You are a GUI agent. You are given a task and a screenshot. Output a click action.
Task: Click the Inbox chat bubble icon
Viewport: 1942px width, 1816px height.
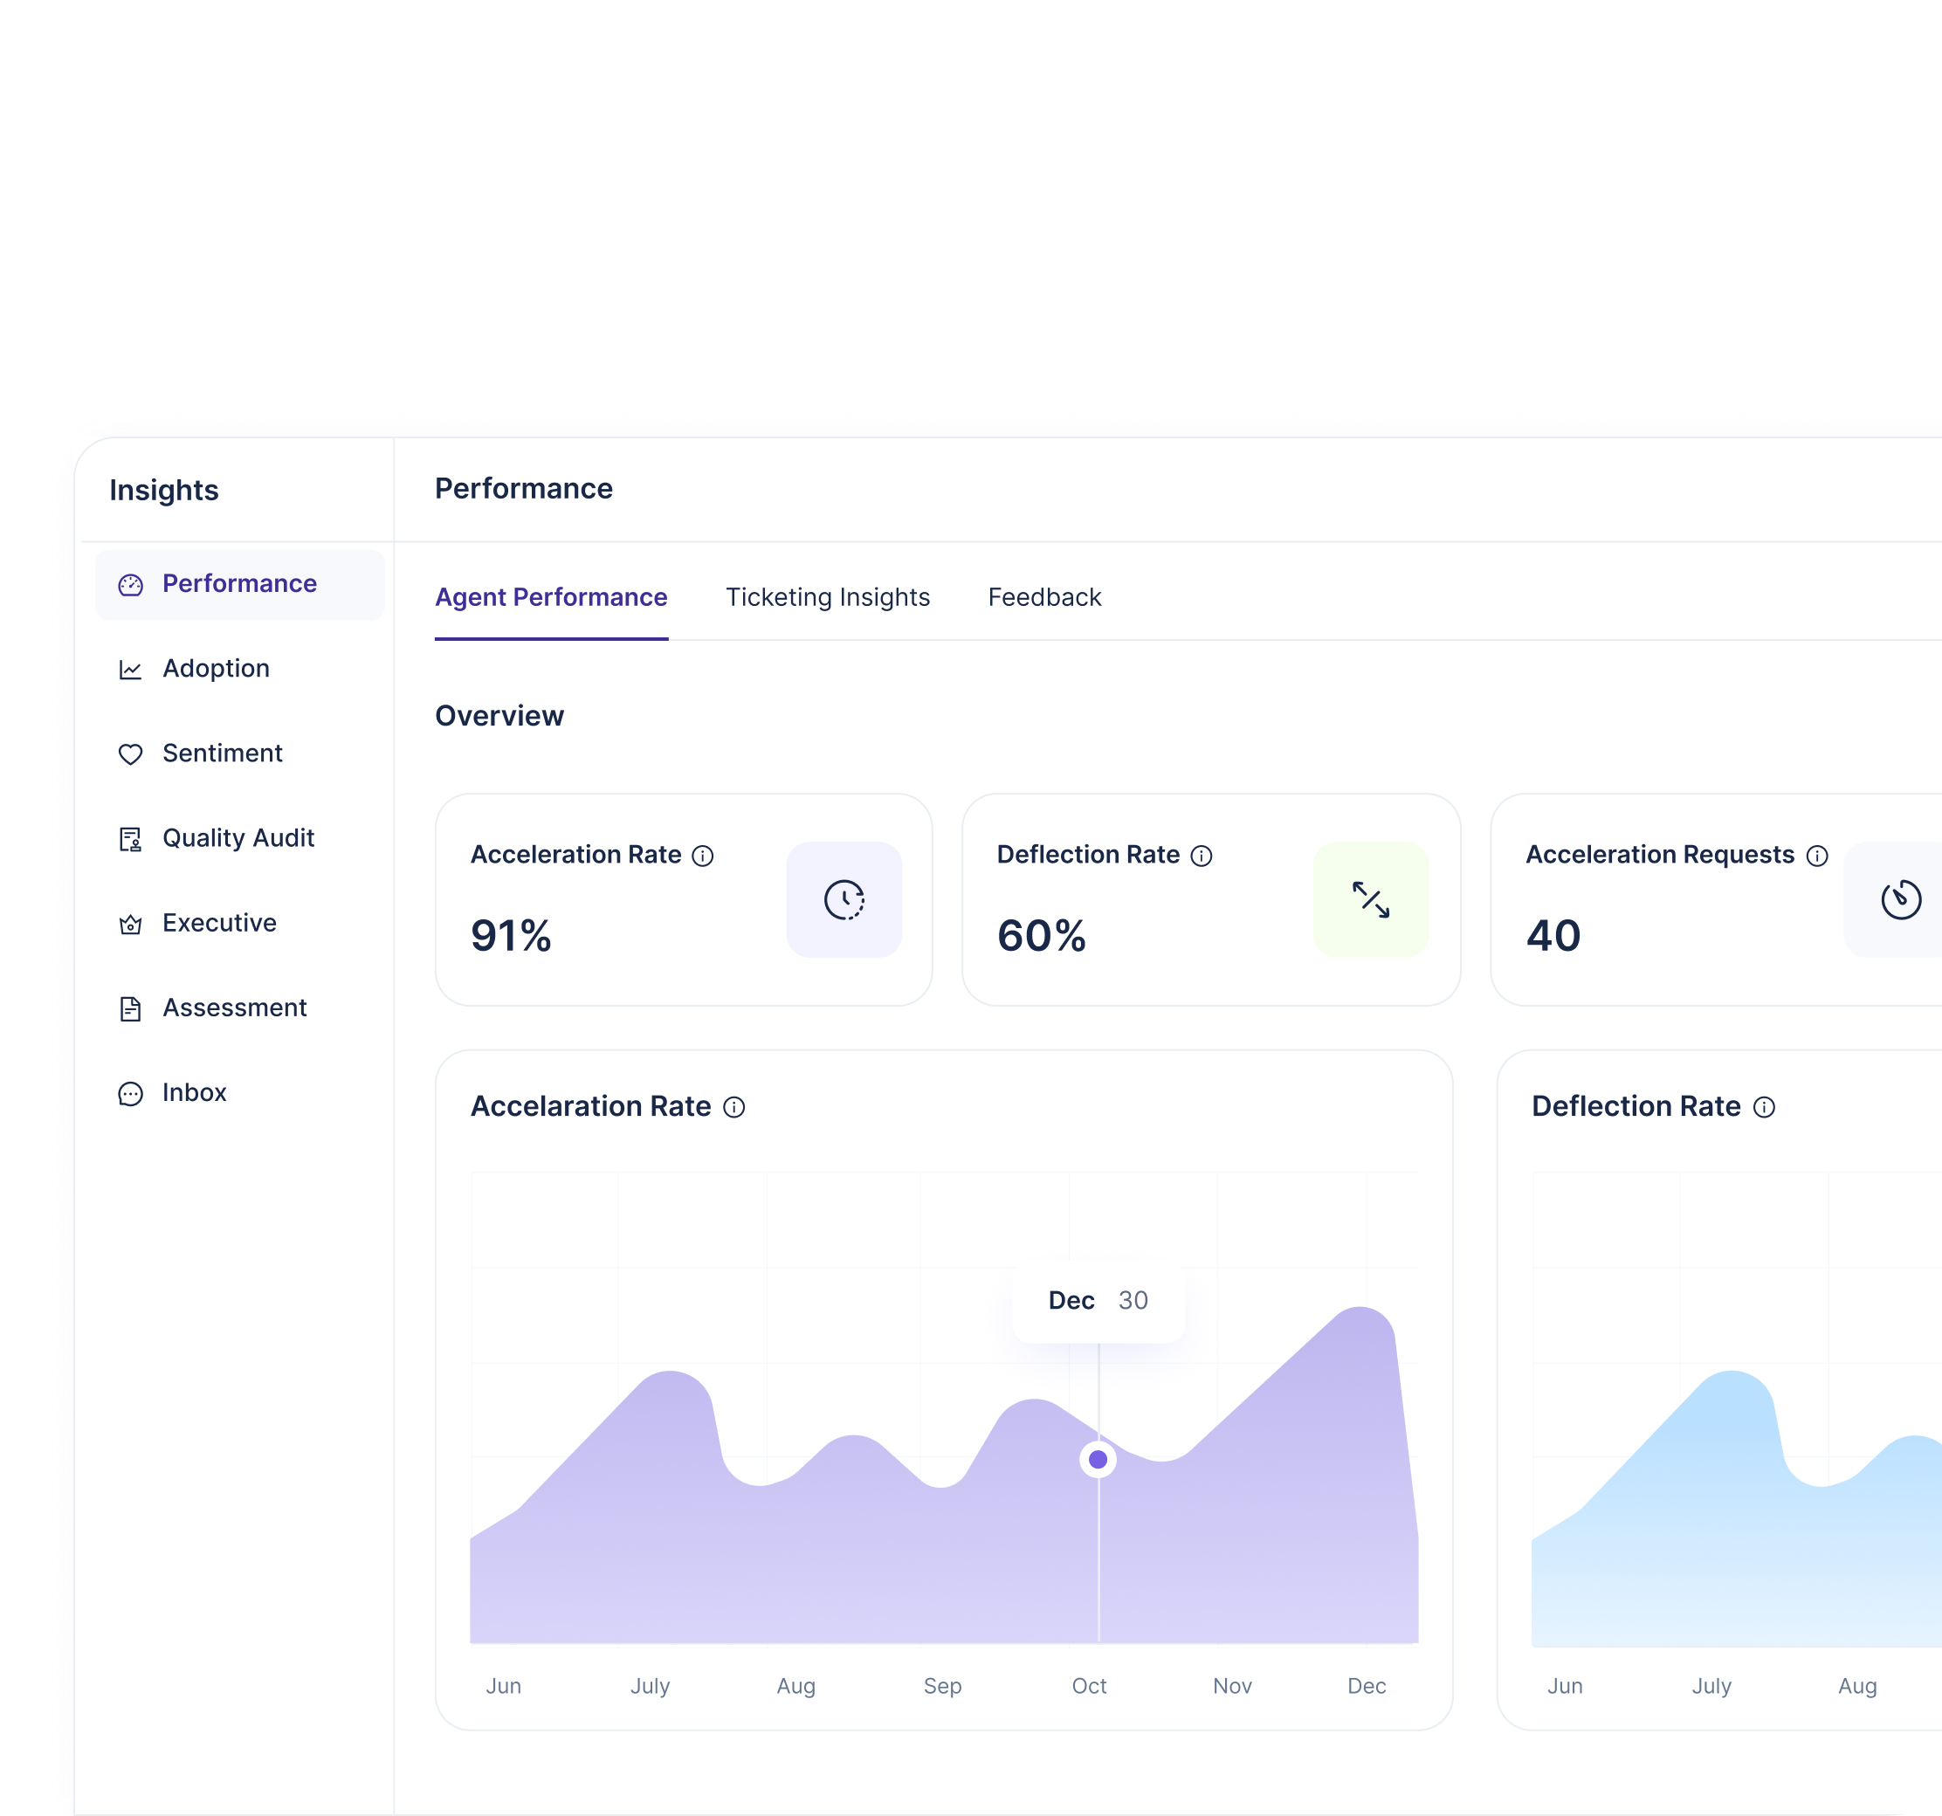(x=130, y=1094)
